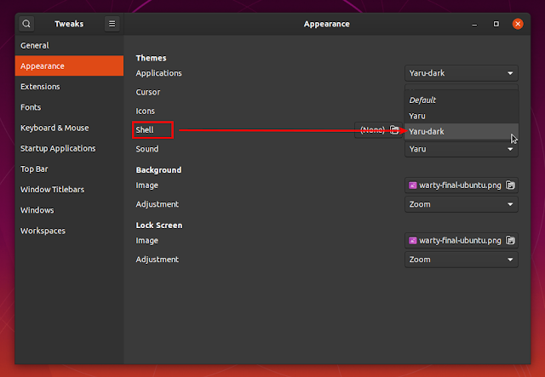Screen dimensions: 545x377
Task: Open the Applications theme dropdown
Action: 462,73
